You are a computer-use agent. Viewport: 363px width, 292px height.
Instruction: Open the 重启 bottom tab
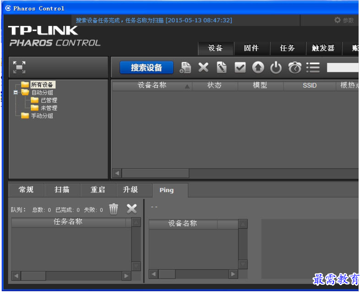click(98, 190)
